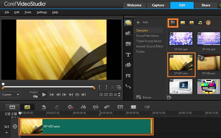
Task: Toggle showing videos in the library
Action: (x=182, y=23)
